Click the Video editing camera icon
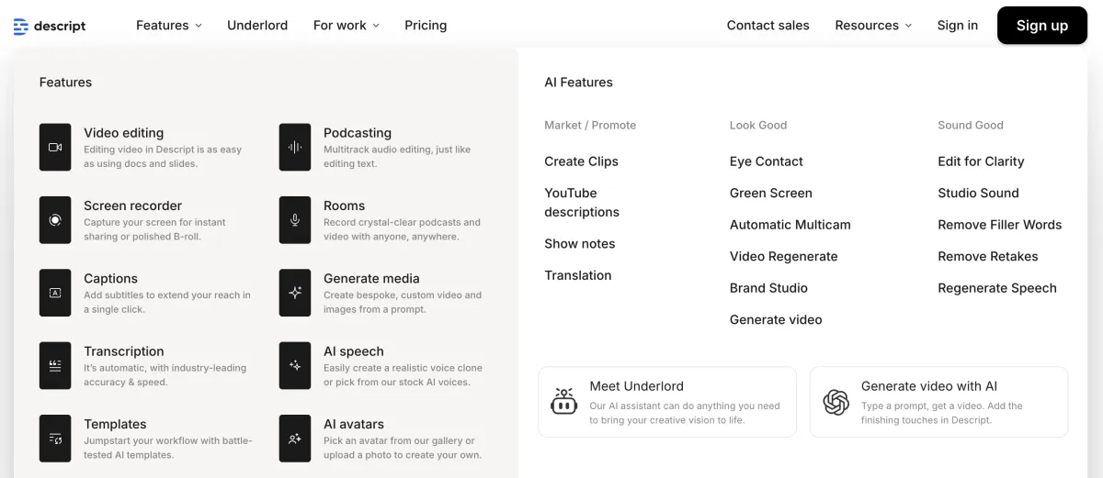The width and height of the screenshot is (1103, 478). (x=55, y=147)
